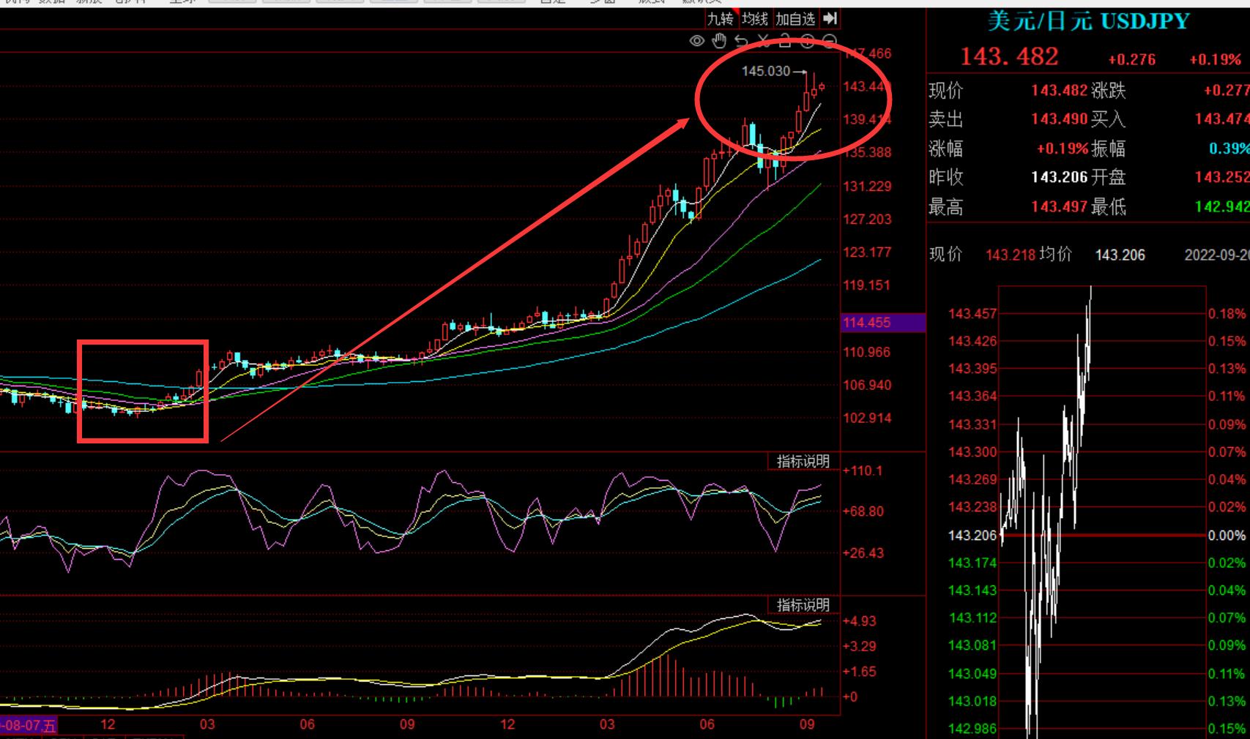Click the 美元/日元 USDJPY title
The image size is (1250, 739).
(x=1088, y=20)
